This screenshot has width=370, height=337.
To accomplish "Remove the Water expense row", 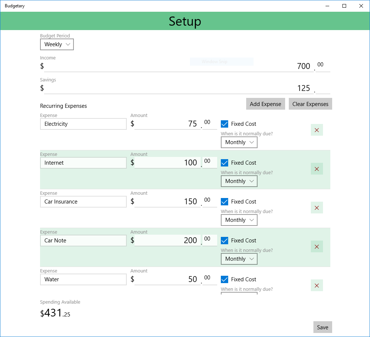I will 317,285.
